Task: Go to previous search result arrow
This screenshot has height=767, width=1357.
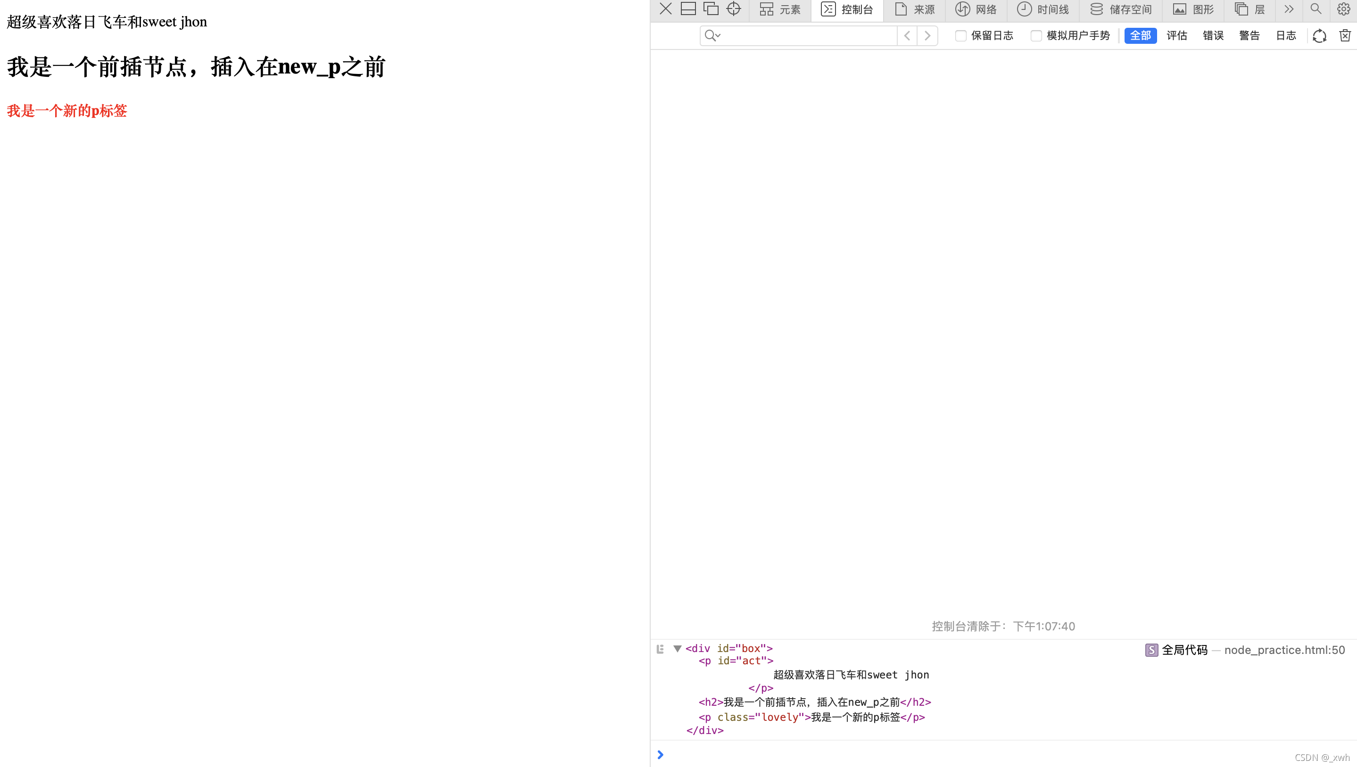Action: [907, 35]
